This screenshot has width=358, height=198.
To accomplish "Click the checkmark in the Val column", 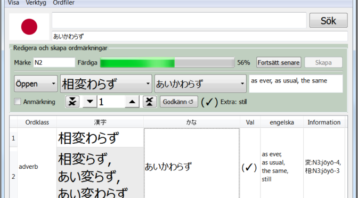I will click(249, 168).
